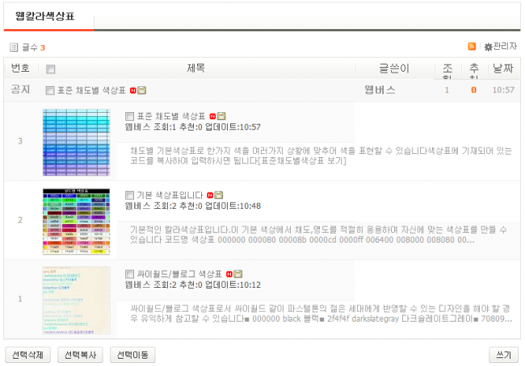Open the multicolor chart thumbnail of post 2
Viewport: 525px width, 366px height.
click(x=77, y=221)
